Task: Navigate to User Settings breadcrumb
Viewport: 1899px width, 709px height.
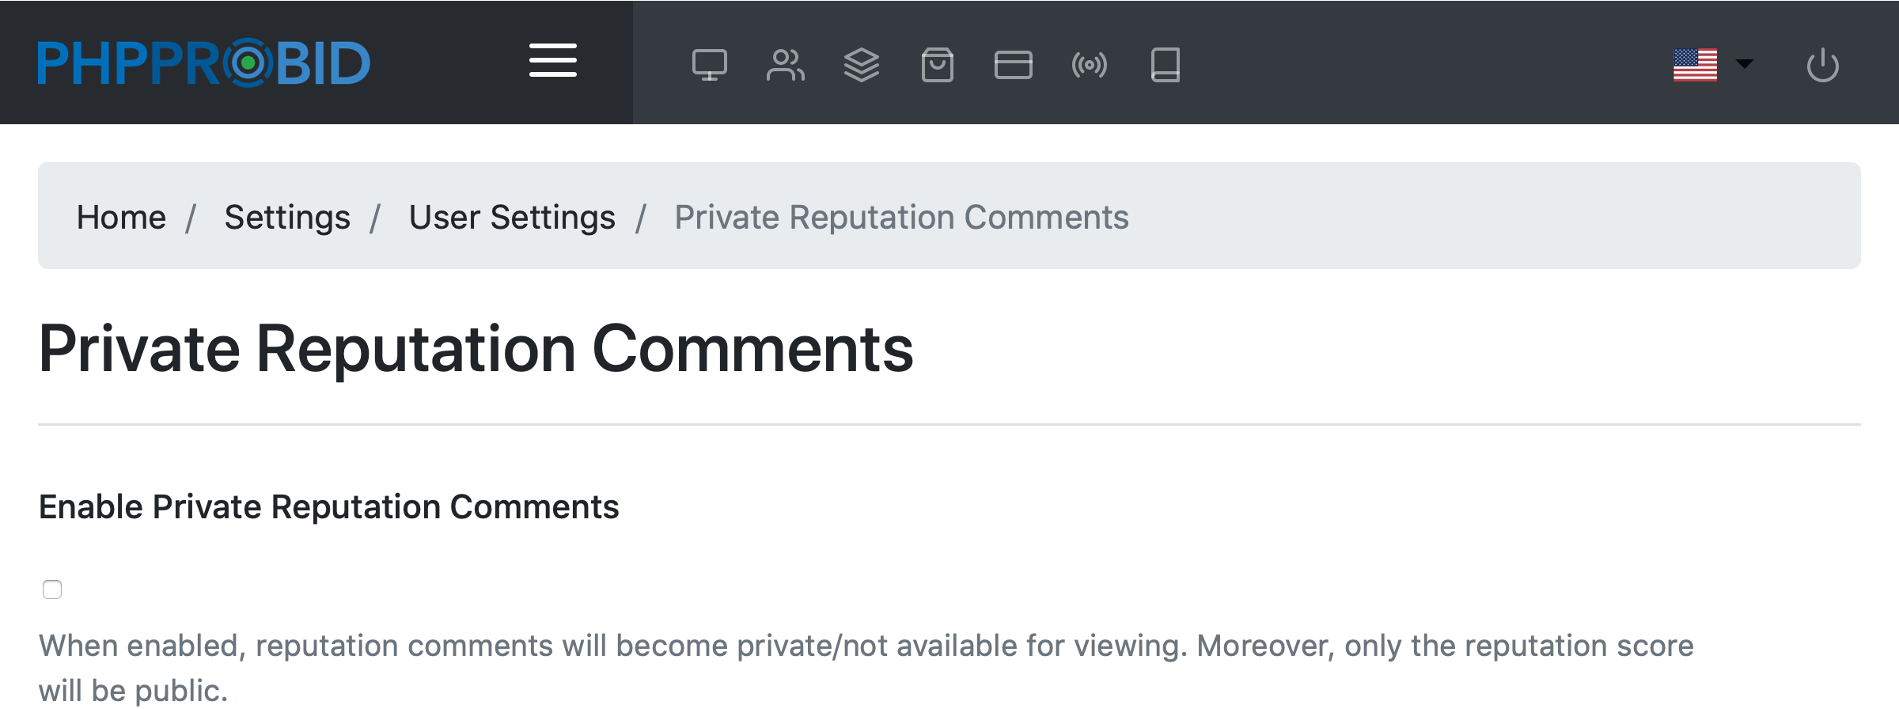Action: point(512,217)
